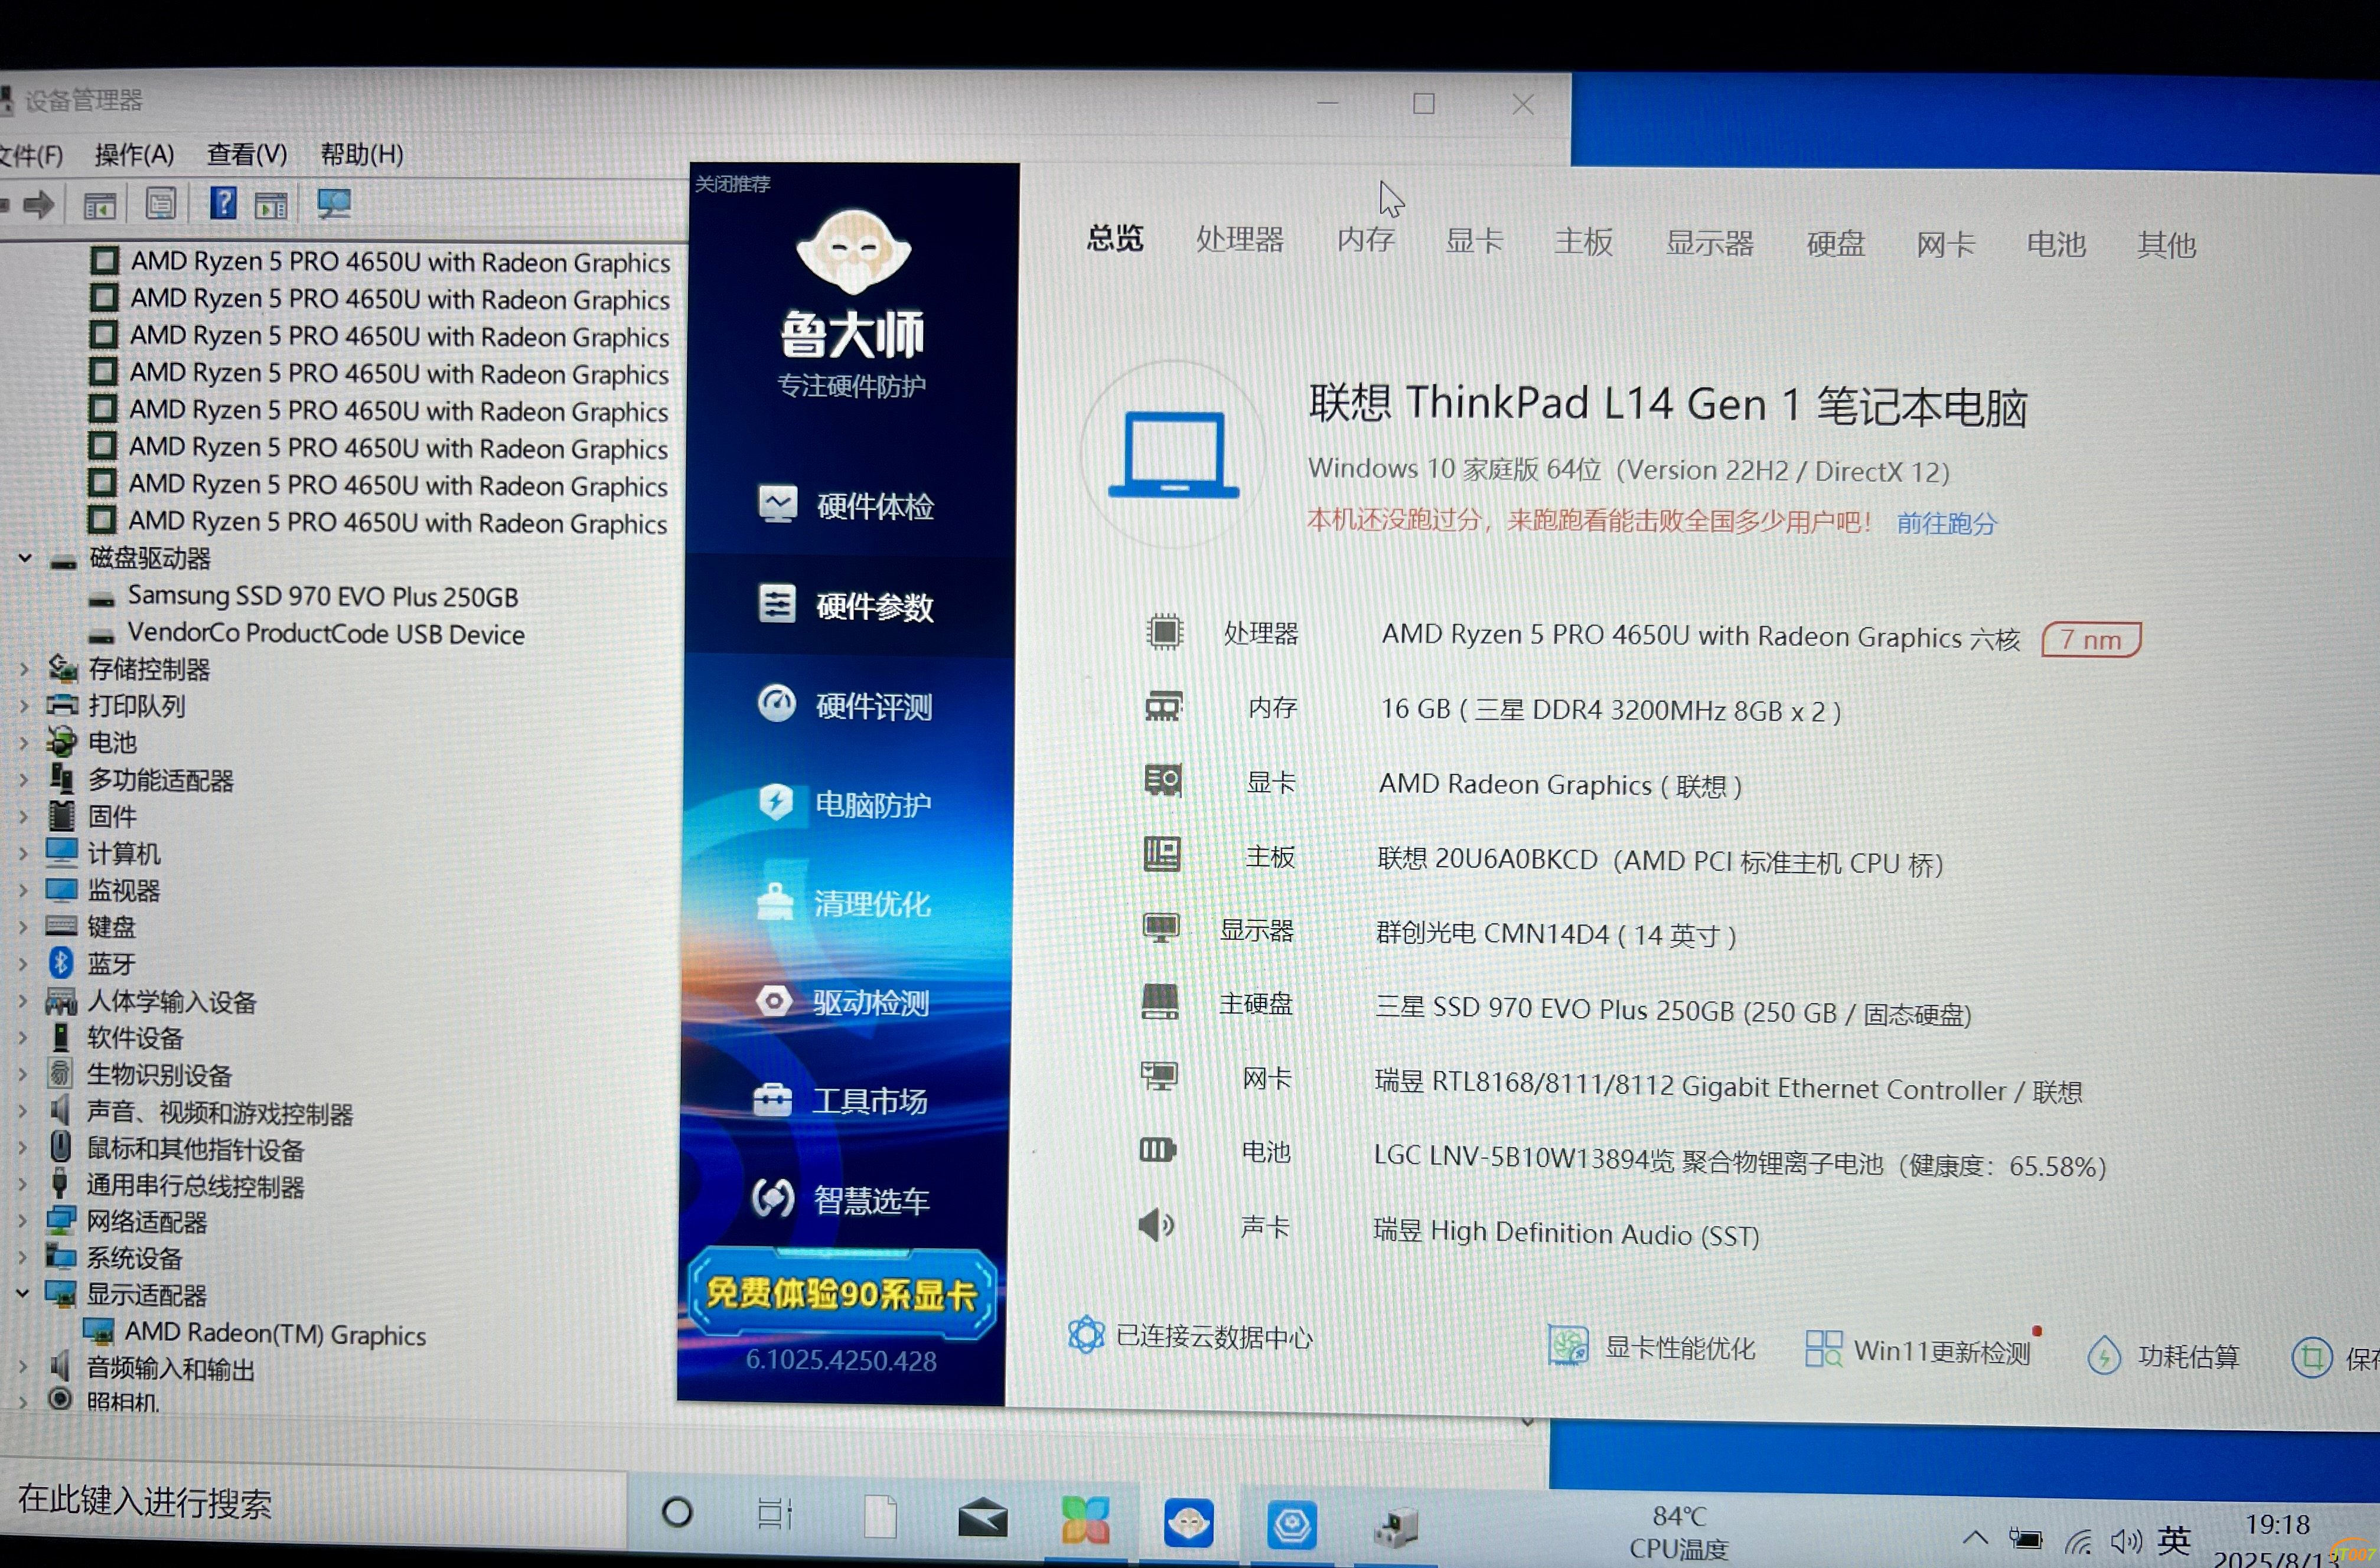This screenshot has height=1568, width=2380.
Task: Switch to 显卡 tab
Action: [x=1473, y=241]
